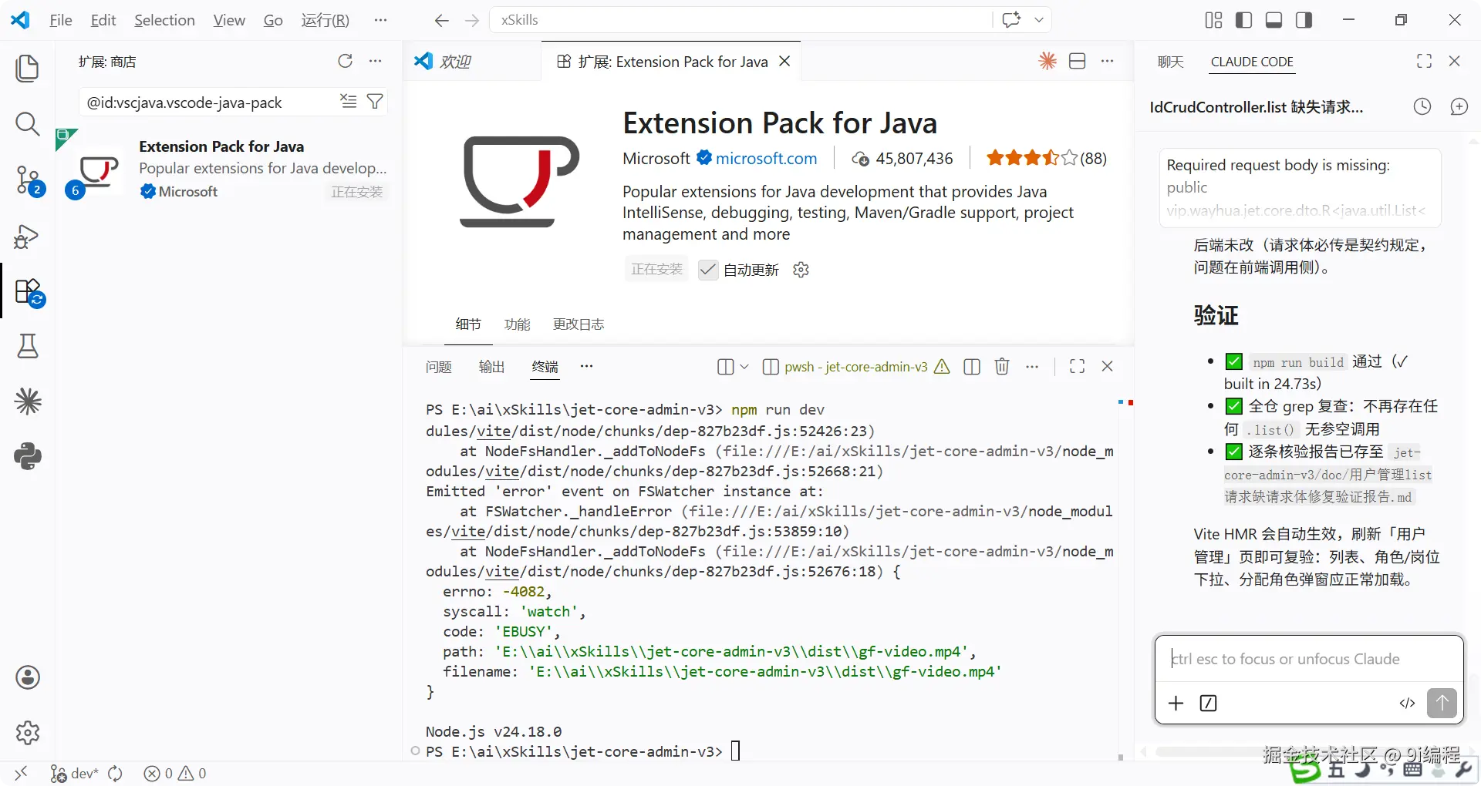Viewport: 1481px width, 786px height.
Task: Open errors and warnings count in status bar
Action: 176,774
